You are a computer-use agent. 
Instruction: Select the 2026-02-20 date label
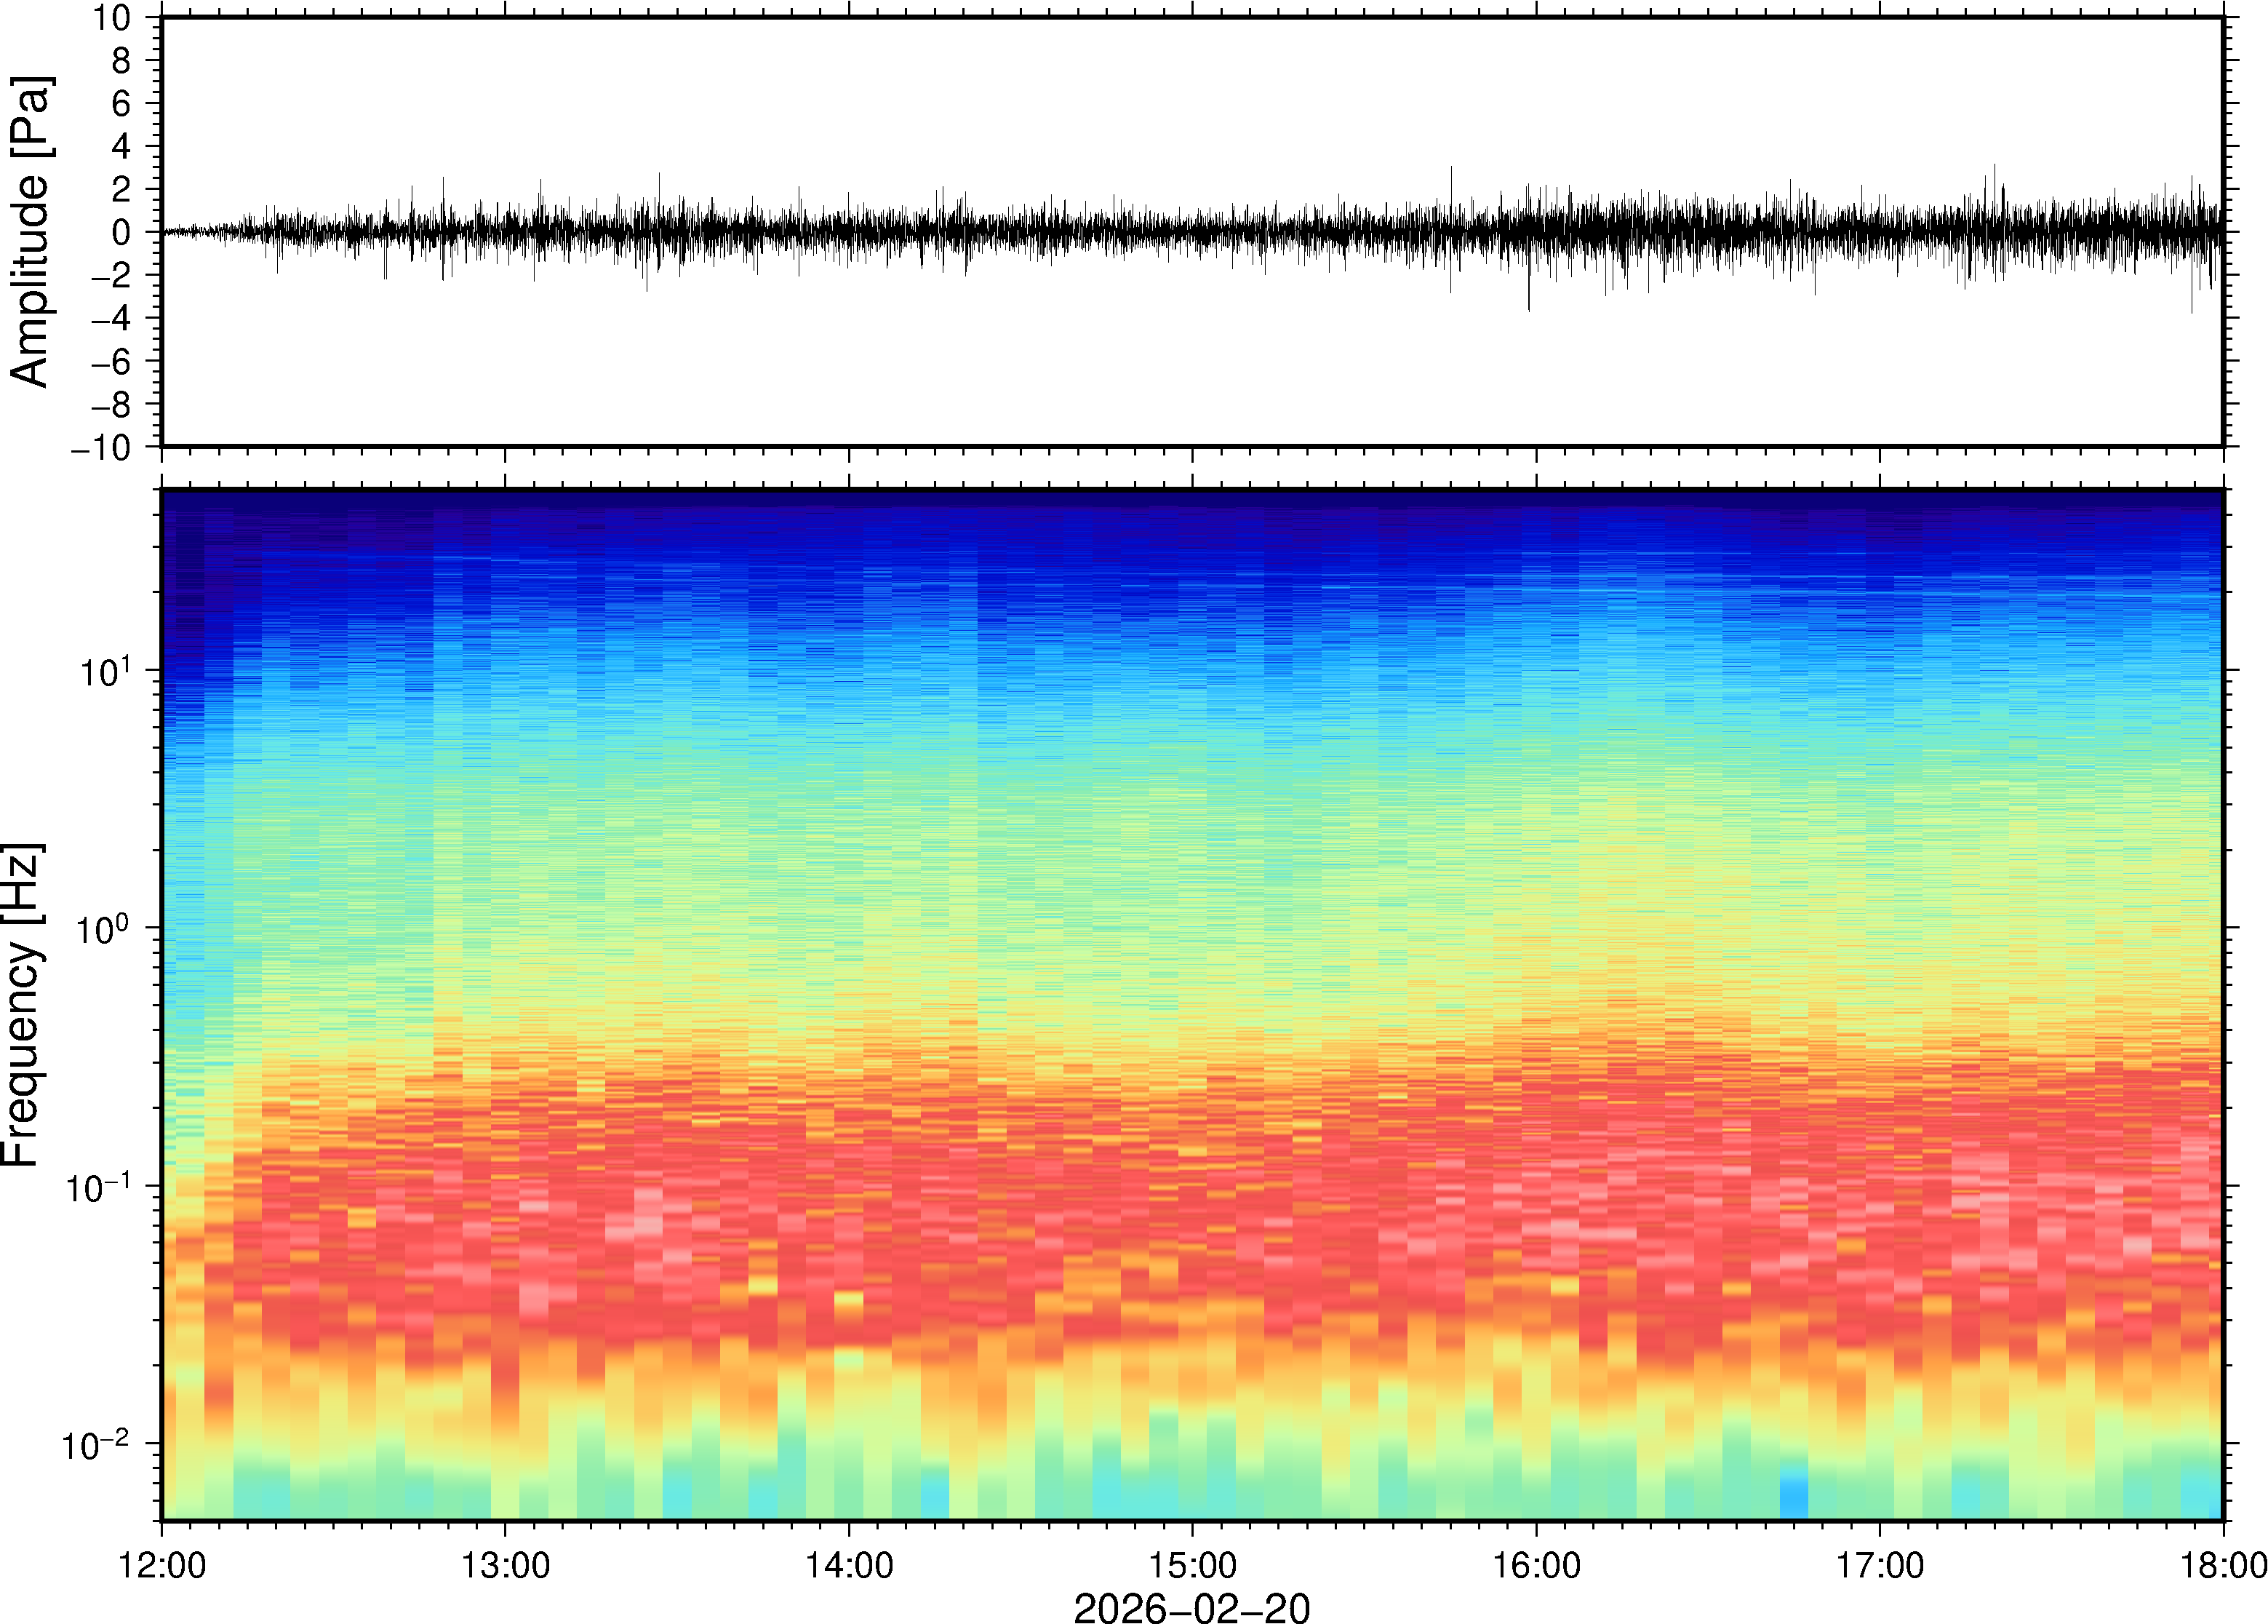(x=1191, y=1607)
